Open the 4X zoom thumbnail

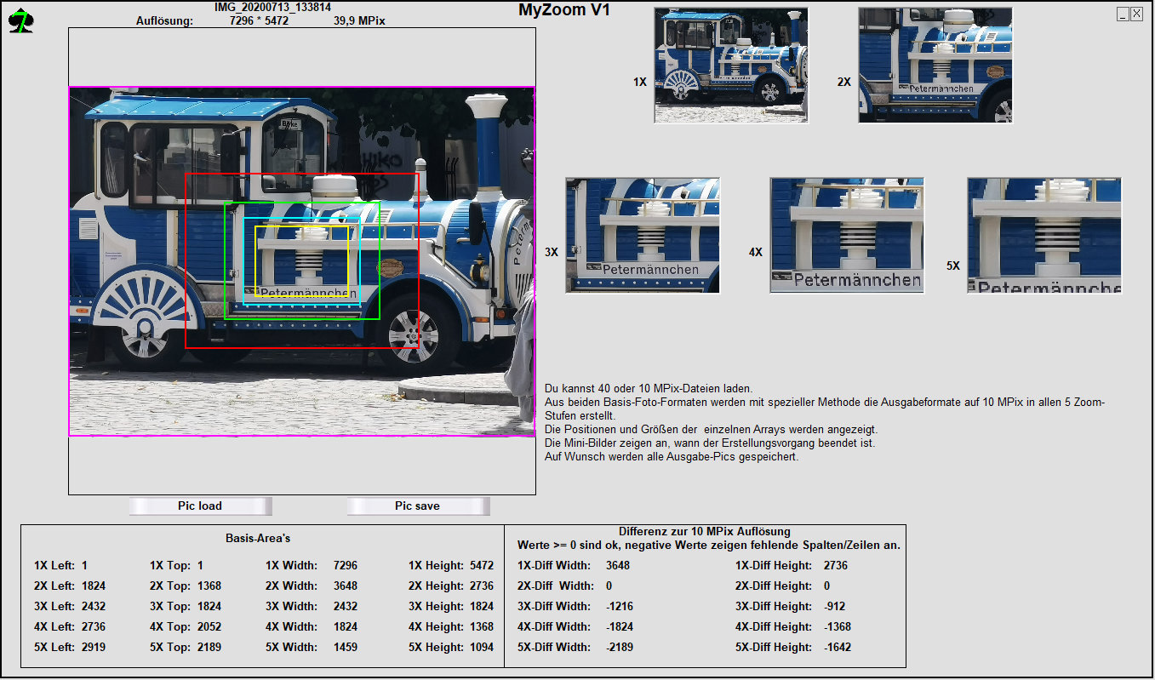point(847,236)
